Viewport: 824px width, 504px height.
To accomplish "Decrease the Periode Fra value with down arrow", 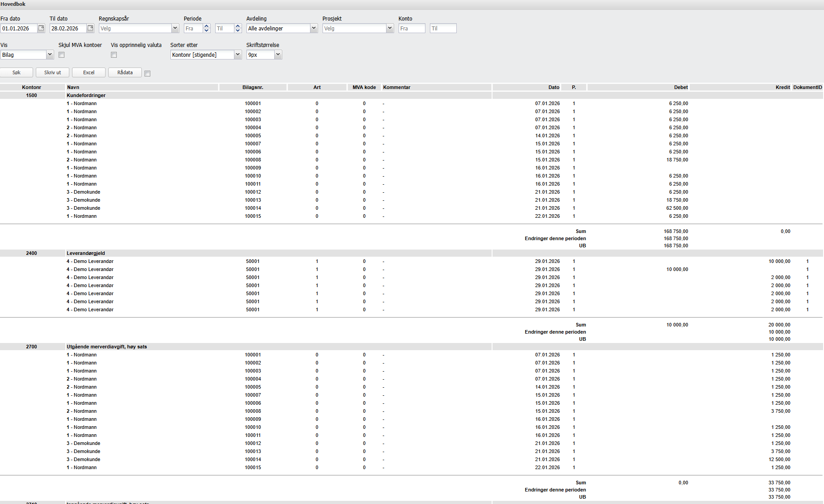I will (x=206, y=31).
